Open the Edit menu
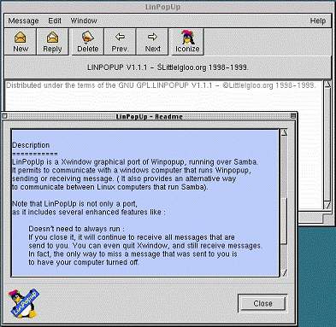This screenshot has width=336, height=327. click(x=55, y=20)
